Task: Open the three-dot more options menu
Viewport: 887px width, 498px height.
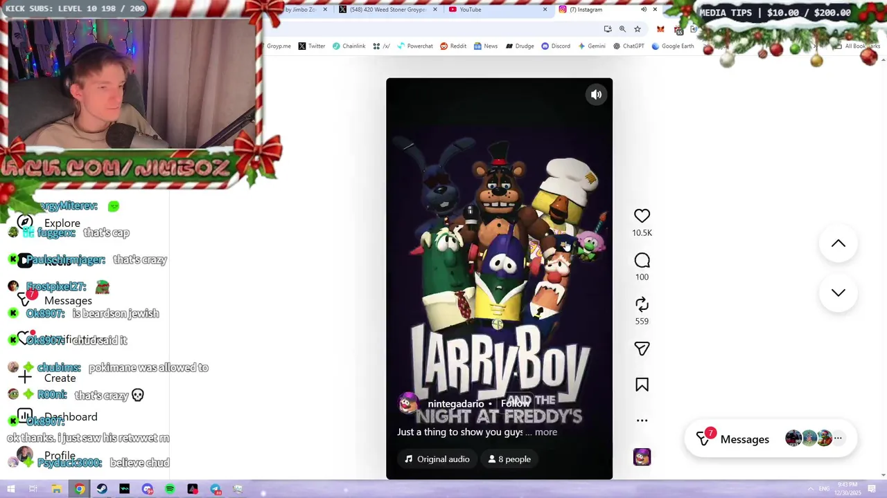Action: pyautogui.click(x=642, y=421)
